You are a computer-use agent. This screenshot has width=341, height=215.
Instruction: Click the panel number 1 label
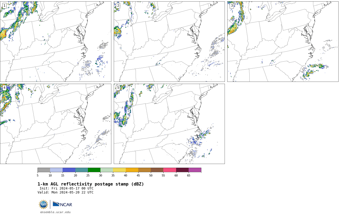(4, 6)
